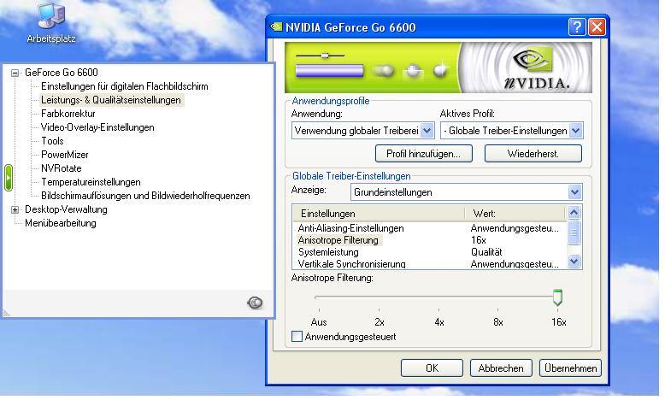Click the OK button
Viewport: 665px width, 400px height.
tap(432, 368)
